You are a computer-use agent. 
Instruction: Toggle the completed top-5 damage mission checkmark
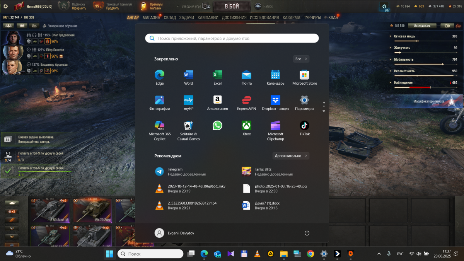coord(7,170)
